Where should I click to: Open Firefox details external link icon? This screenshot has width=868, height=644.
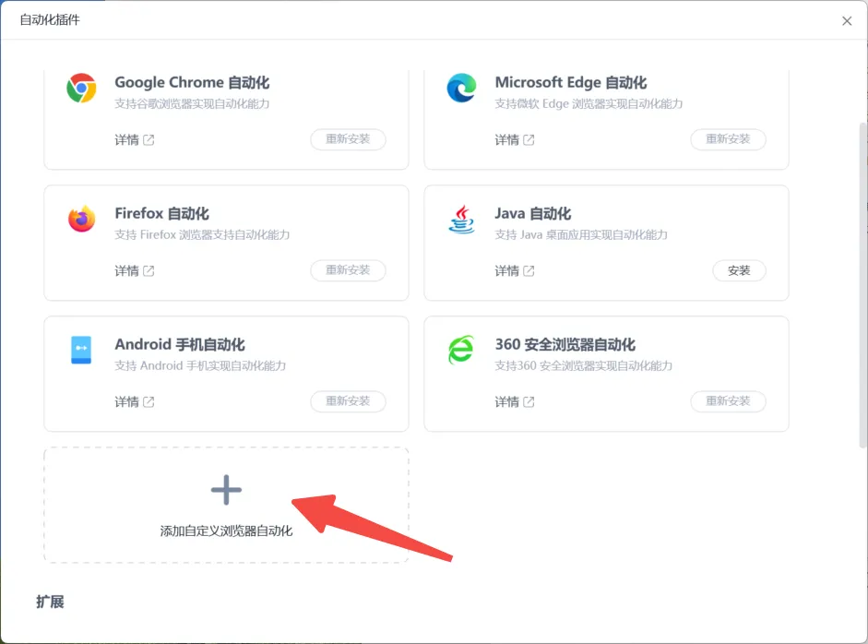coord(149,270)
